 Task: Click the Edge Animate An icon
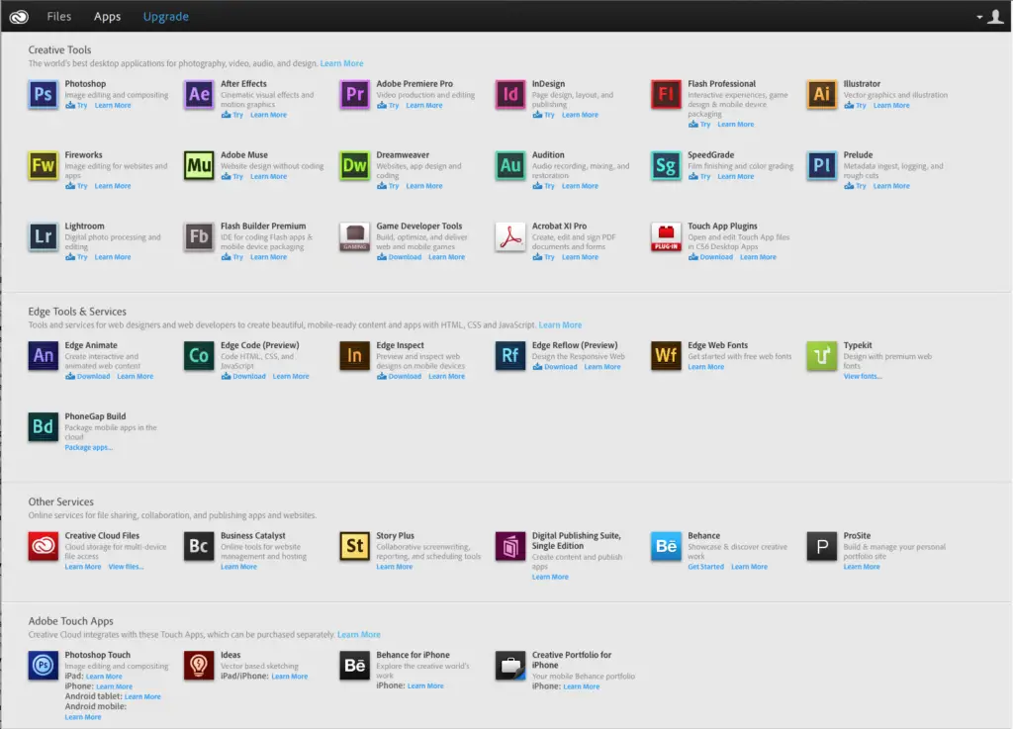(44, 356)
